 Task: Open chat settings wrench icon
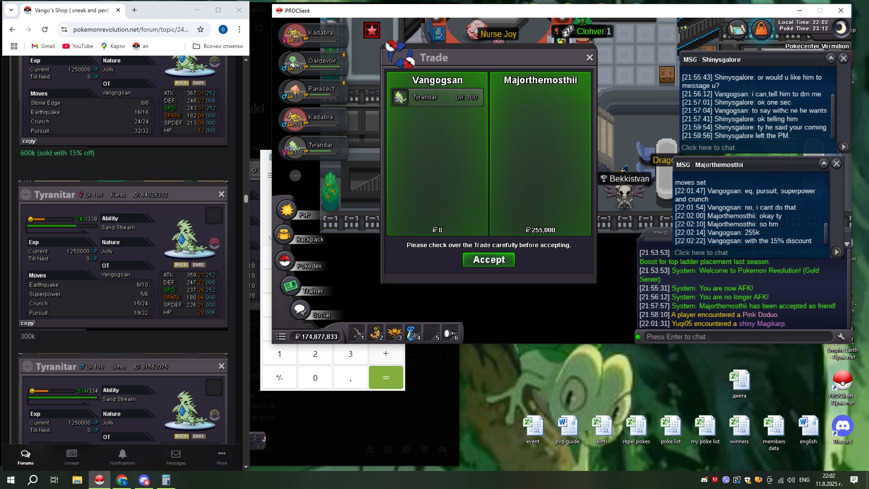[841, 336]
